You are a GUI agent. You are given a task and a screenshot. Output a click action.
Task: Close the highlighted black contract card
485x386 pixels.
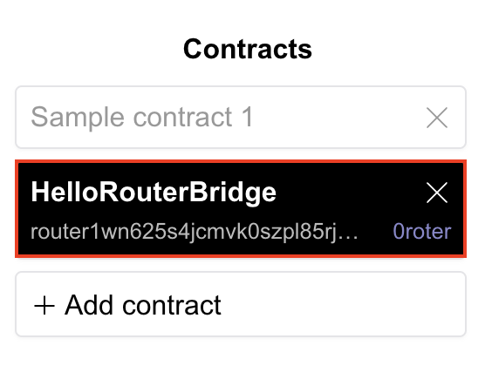click(437, 193)
